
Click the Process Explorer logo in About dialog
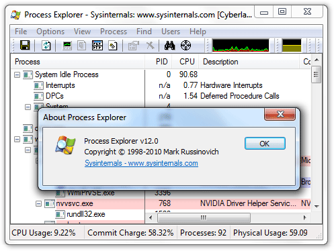65,145
